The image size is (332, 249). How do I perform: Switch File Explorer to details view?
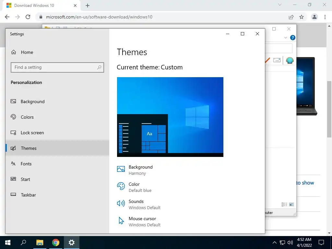point(284,204)
